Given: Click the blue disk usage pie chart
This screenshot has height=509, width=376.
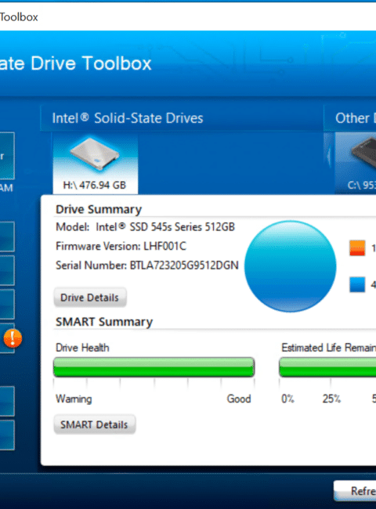Looking at the screenshot, I should point(290,266).
